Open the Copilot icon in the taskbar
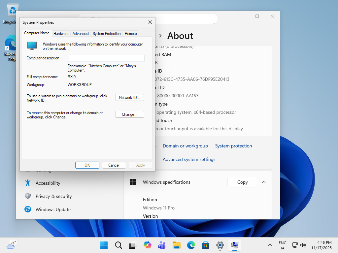 [x=147, y=245]
